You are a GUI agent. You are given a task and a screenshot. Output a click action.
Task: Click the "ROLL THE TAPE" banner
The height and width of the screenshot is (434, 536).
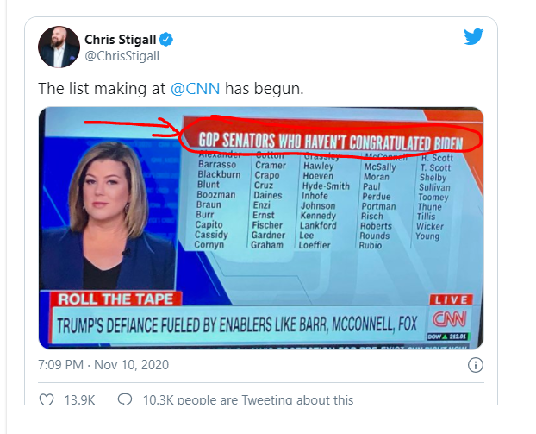pos(115,299)
